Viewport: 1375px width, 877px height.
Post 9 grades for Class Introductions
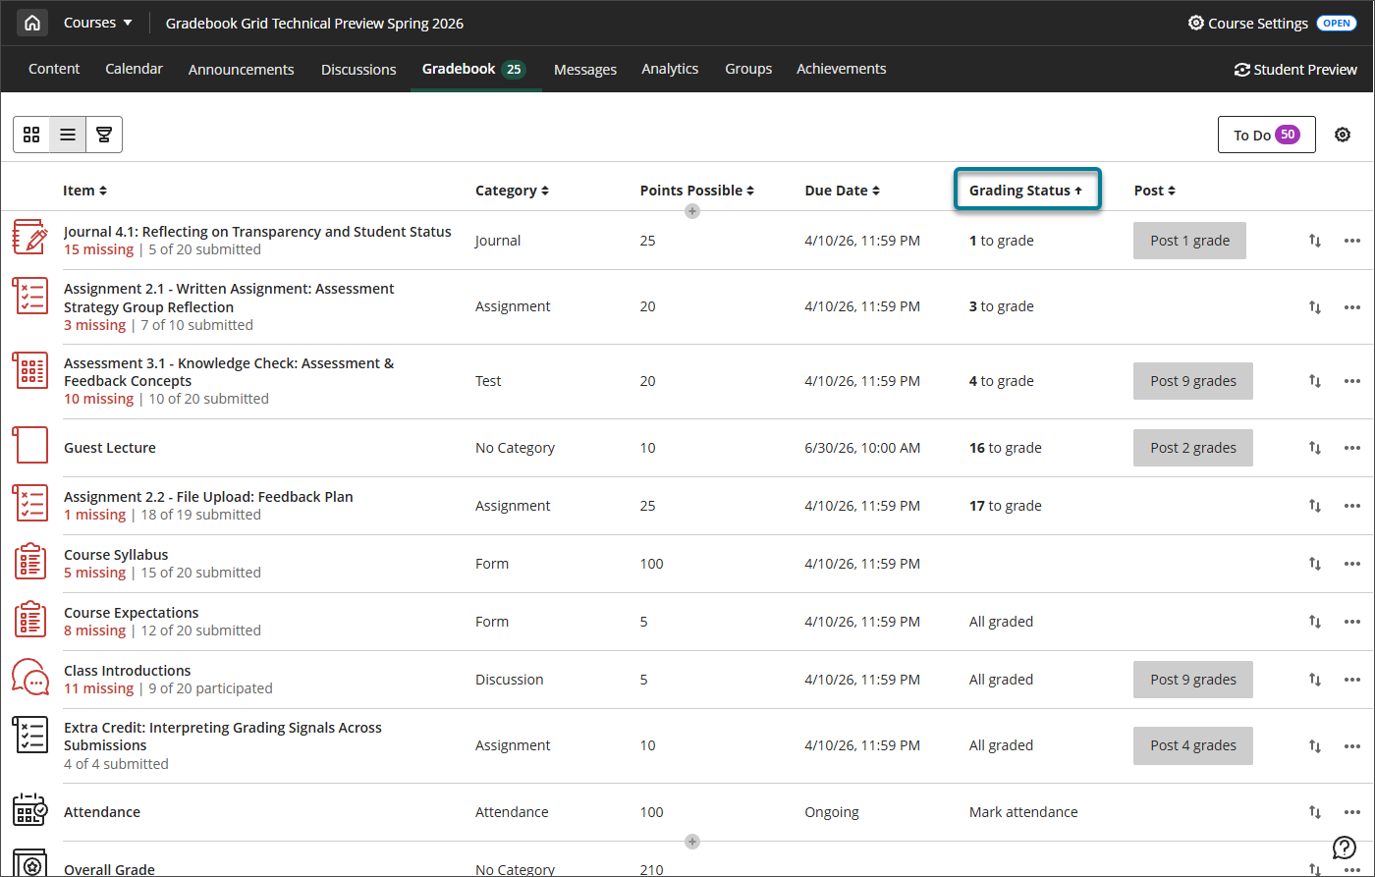[1193, 680]
